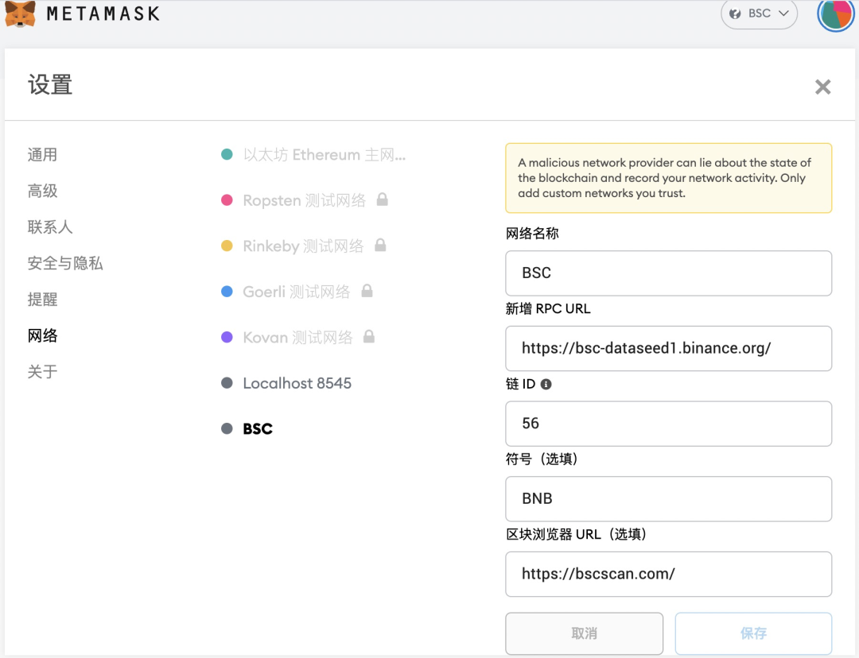
Task: Click chevron arrow in BSC selector
Action: (783, 14)
